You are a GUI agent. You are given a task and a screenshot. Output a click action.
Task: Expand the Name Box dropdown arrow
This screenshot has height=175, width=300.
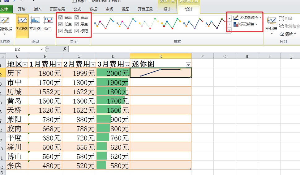click(x=42, y=49)
